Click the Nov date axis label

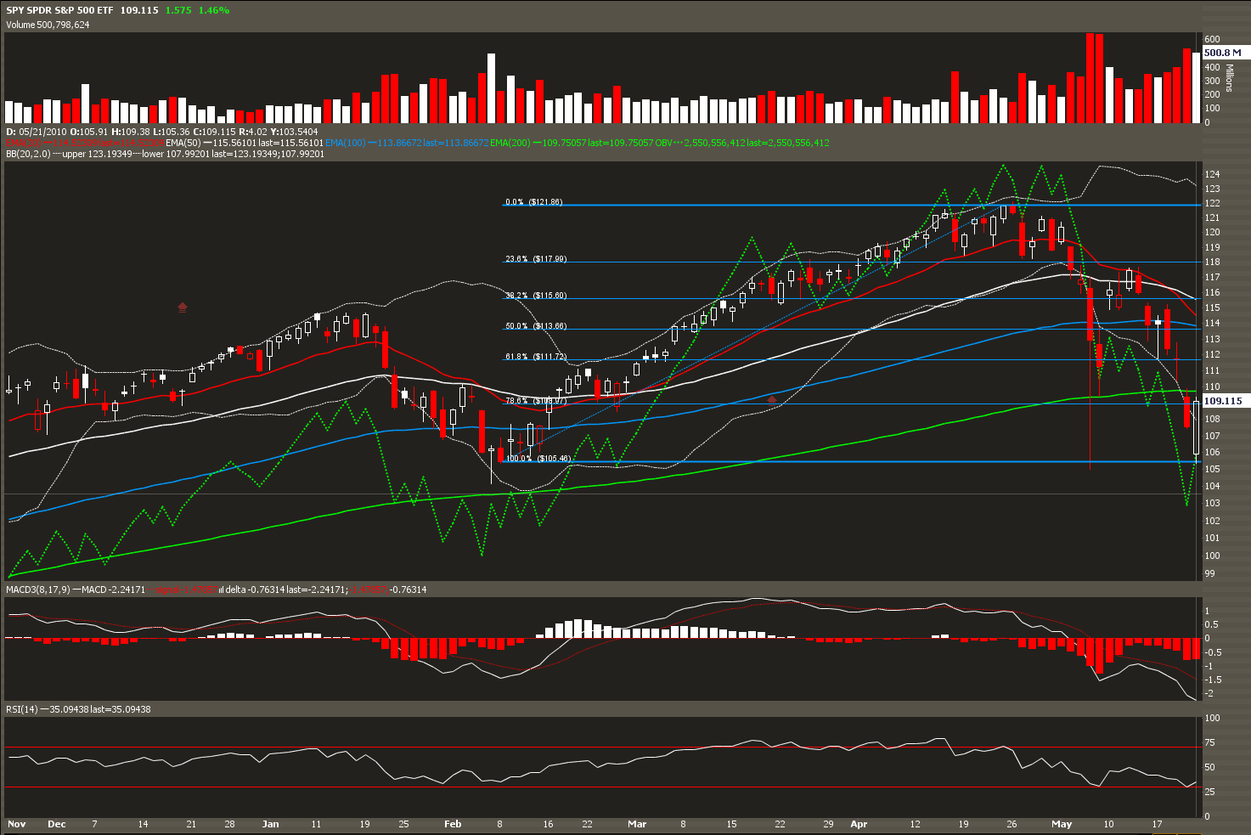pos(16,824)
